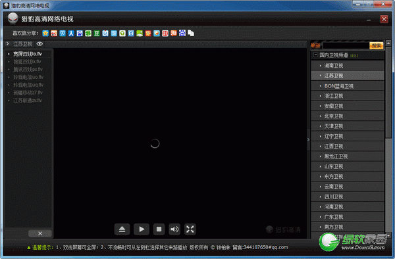Choose the 江苏联通zv.flv source
Screen dimensions: 395x259
click(x=28, y=101)
